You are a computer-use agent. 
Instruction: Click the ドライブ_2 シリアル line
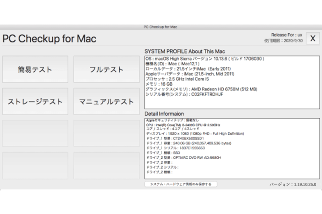coord(162,167)
